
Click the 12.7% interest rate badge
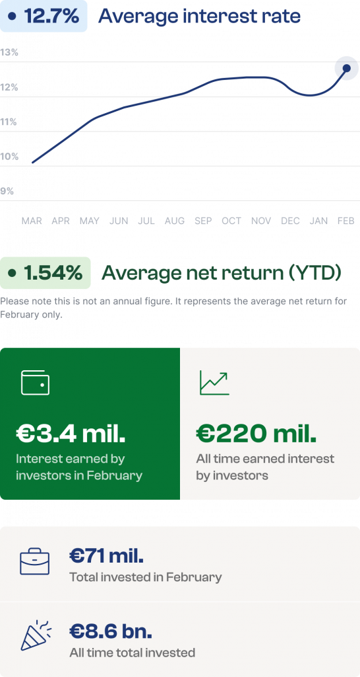[44, 17]
